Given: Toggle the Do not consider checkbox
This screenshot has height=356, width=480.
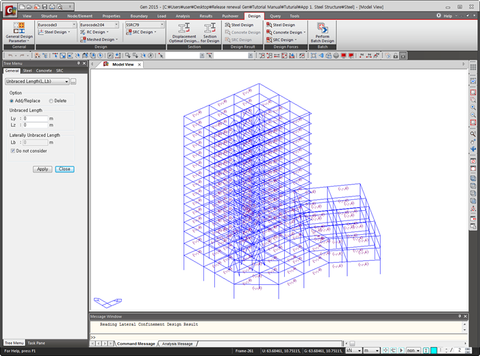Looking at the screenshot, I should 13,151.
